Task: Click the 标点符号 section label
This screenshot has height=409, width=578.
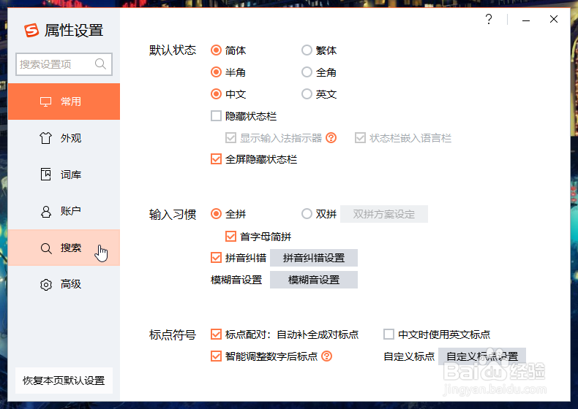Action: point(173,335)
